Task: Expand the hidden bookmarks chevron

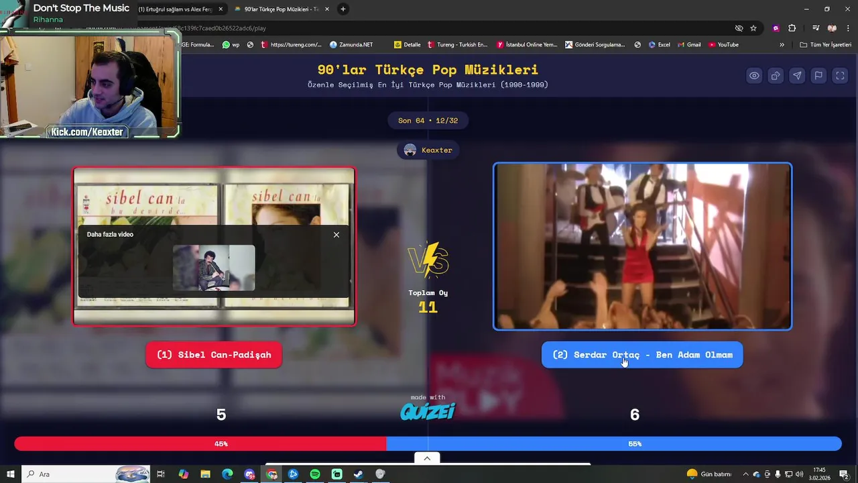Action: pos(782,45)
